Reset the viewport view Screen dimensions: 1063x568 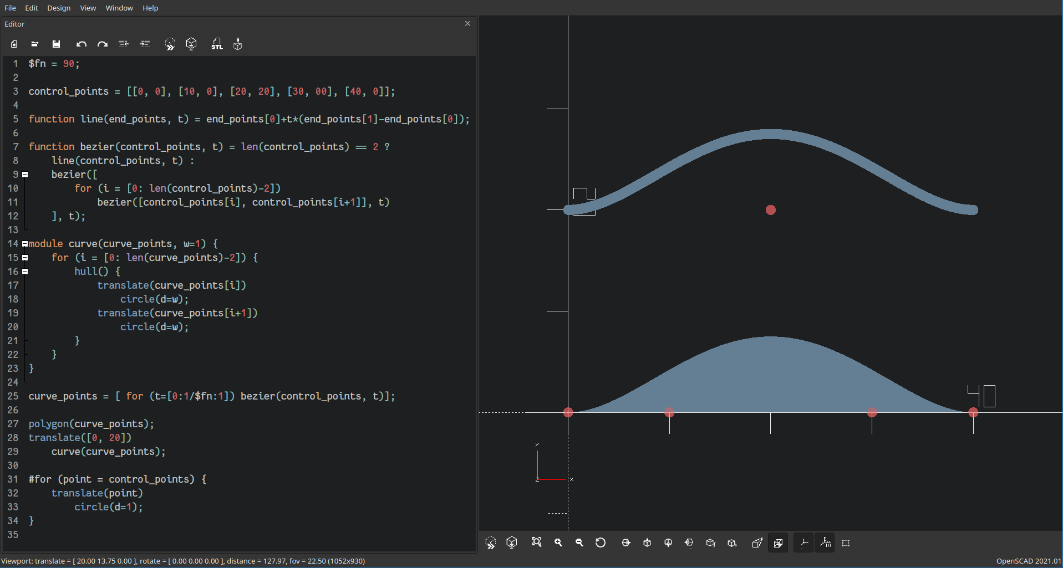click(x=601, y=543)
